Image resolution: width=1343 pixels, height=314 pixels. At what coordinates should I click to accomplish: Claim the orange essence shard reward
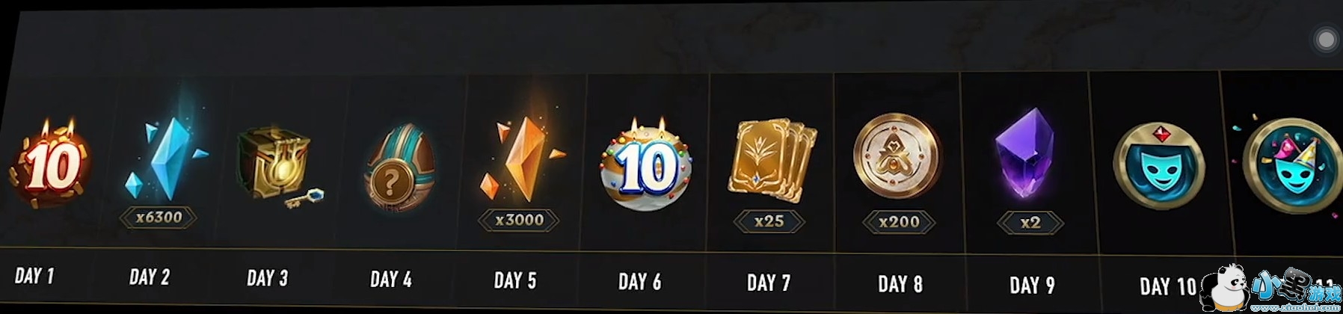tap(520, 160)
